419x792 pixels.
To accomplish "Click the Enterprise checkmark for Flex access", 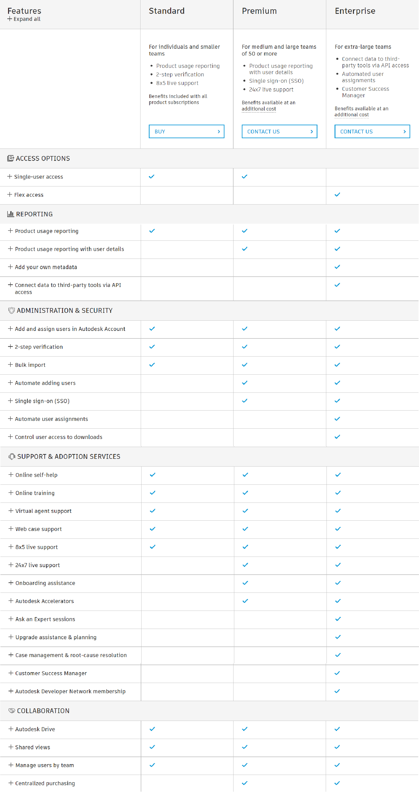I will pos(337,195).
